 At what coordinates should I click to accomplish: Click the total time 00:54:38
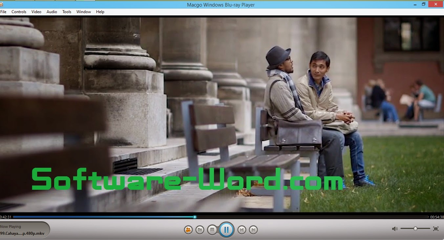pos(437,217)
